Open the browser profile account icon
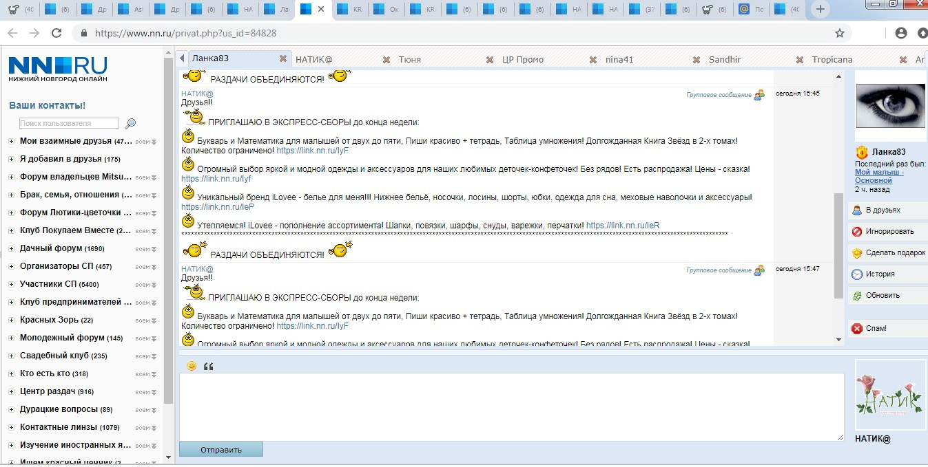Image resolution: width=928 pixels, height=467 pixels. (x=900, y=33)
